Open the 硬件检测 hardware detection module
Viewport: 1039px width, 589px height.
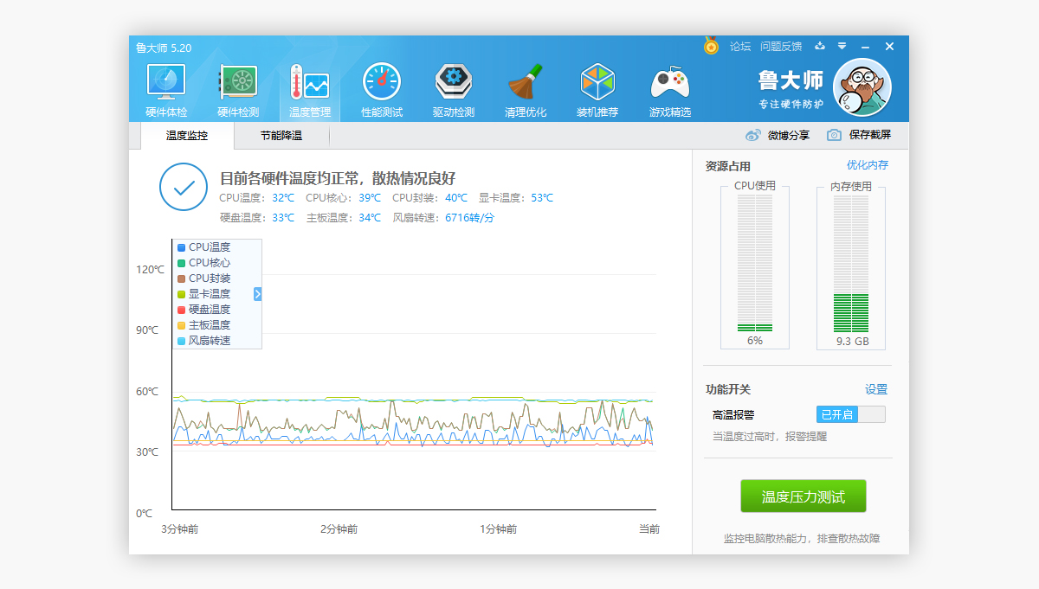click(237, 91)
